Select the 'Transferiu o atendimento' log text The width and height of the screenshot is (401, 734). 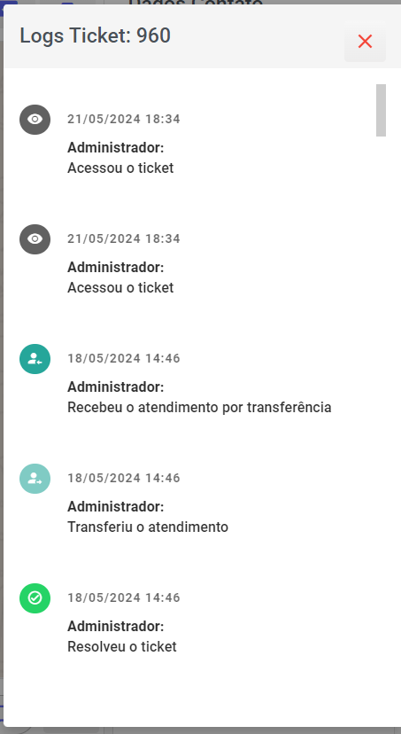148,527
